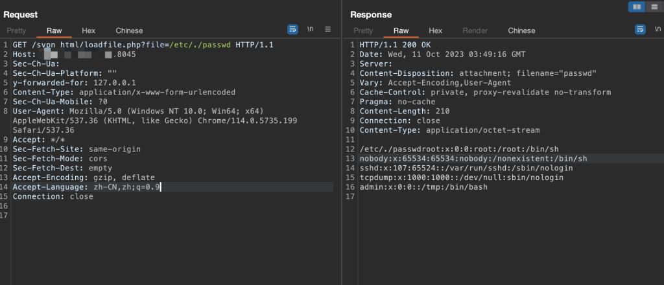
Task: Toggle non-printable characters \n in Request panel
Action: [311, 29]
